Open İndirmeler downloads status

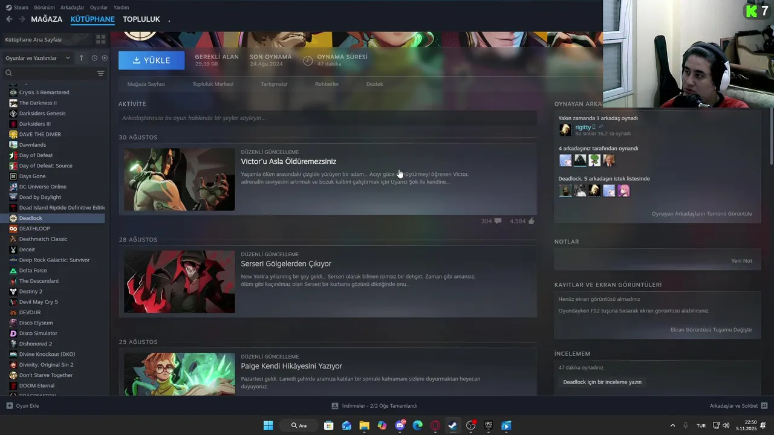tap(375, 406)
